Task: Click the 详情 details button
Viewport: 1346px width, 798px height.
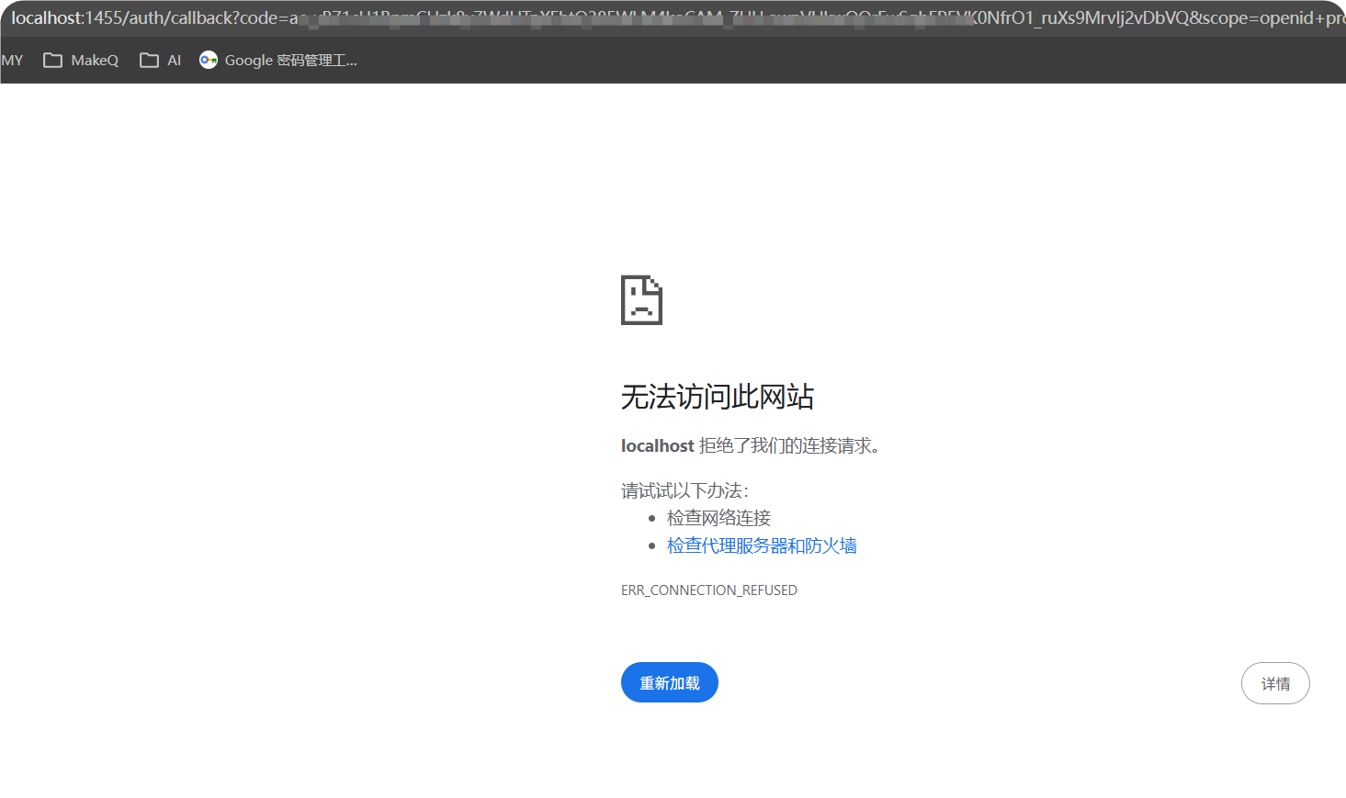Action: [x=1275, y=683]
